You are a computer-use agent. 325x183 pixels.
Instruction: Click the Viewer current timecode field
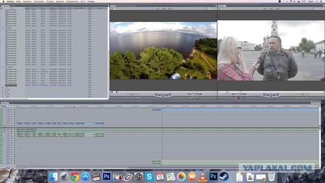[x=212, y=9]
